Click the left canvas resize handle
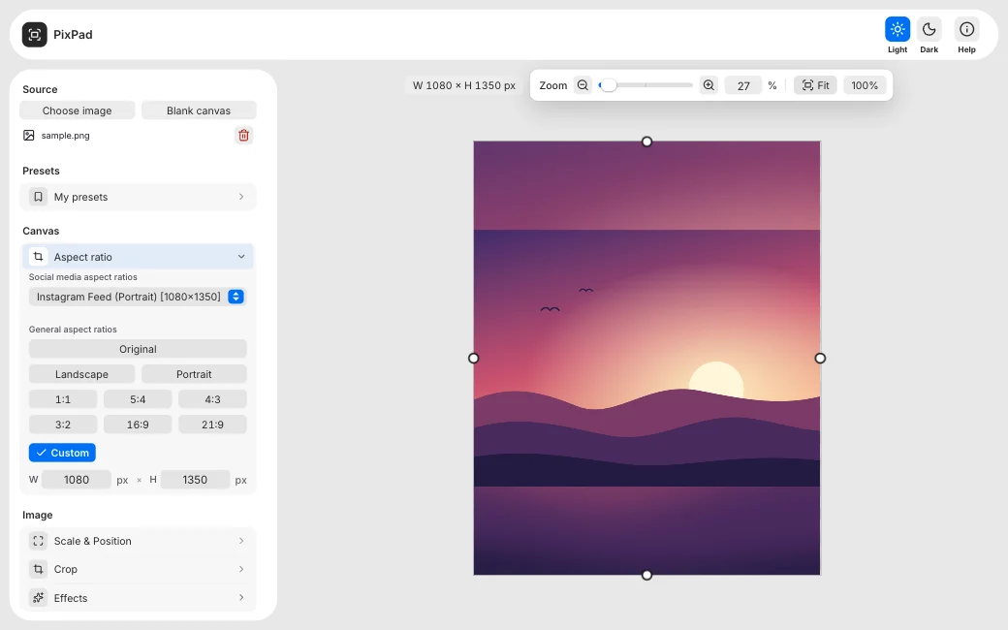1008x630 pixels. pos(474,358)
